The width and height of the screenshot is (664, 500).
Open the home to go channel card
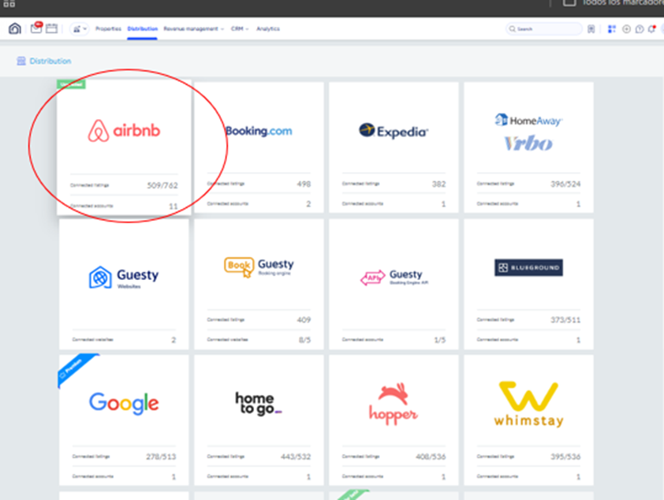259,420
